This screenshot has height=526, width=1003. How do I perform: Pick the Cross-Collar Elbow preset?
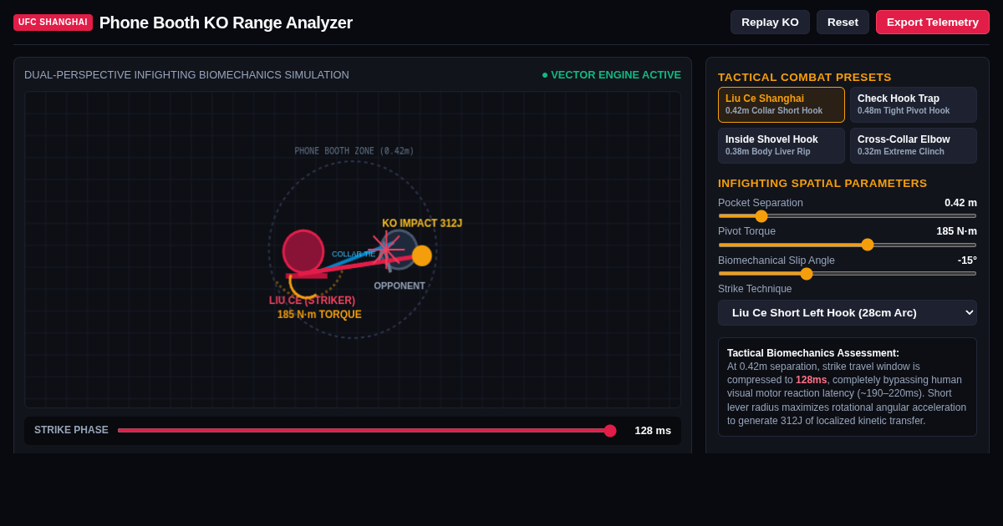point(914,145)
